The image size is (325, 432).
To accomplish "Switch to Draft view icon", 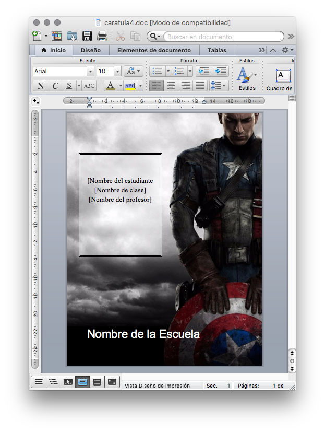I will 39,382.
